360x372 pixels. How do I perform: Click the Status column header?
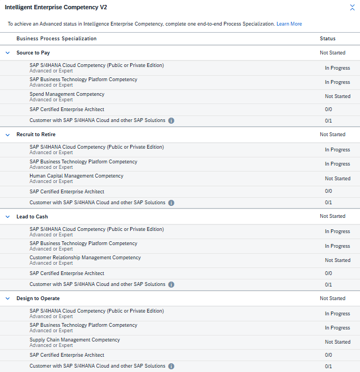pyautogui.click(x=328, y=39)
